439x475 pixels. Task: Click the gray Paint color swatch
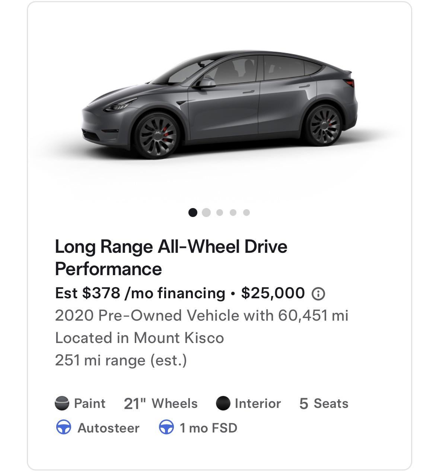tap(62, 403)
